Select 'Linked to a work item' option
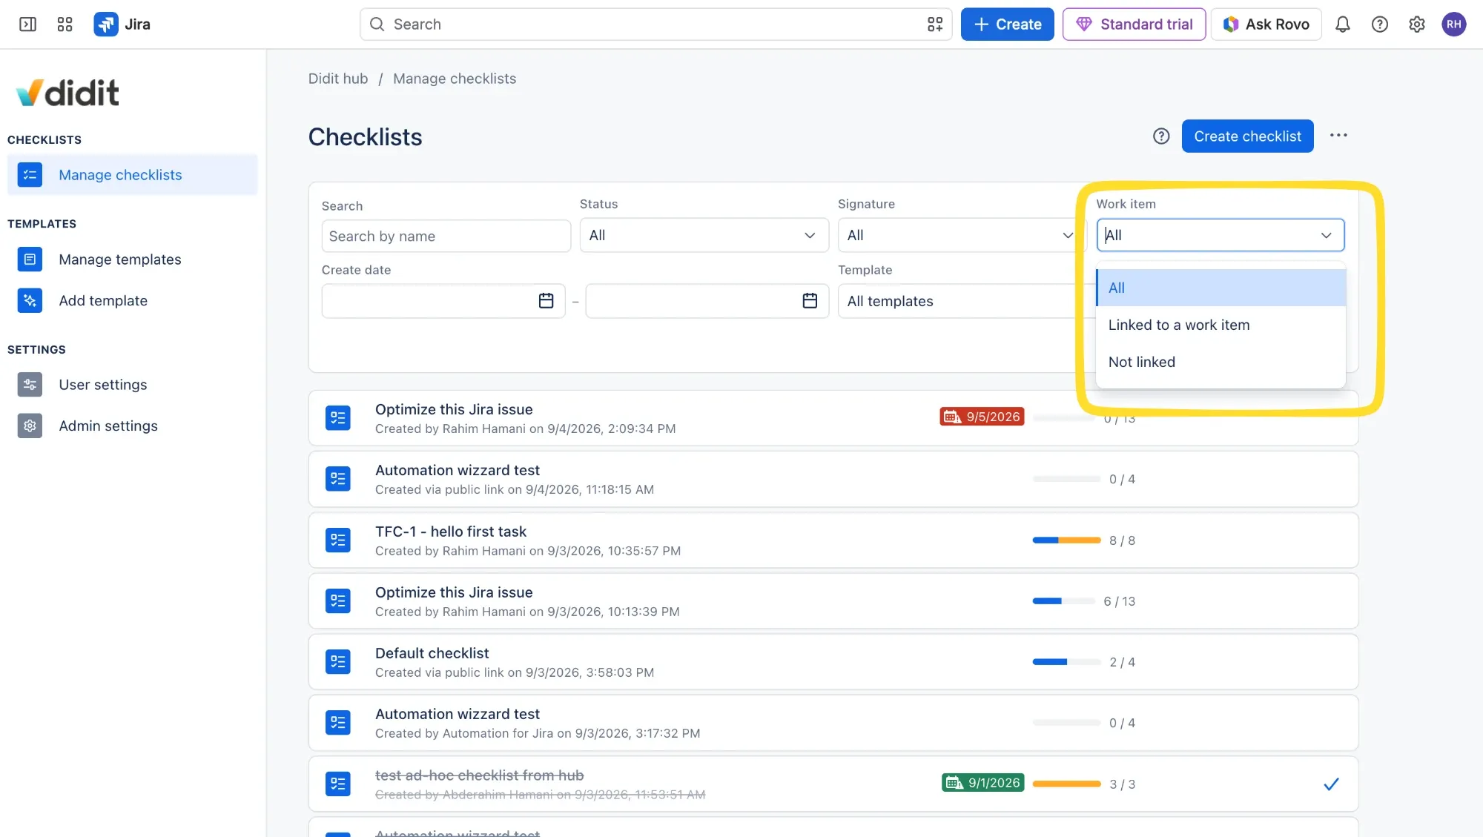The height and width of the screenshot is (837, 1483). 1221,325
